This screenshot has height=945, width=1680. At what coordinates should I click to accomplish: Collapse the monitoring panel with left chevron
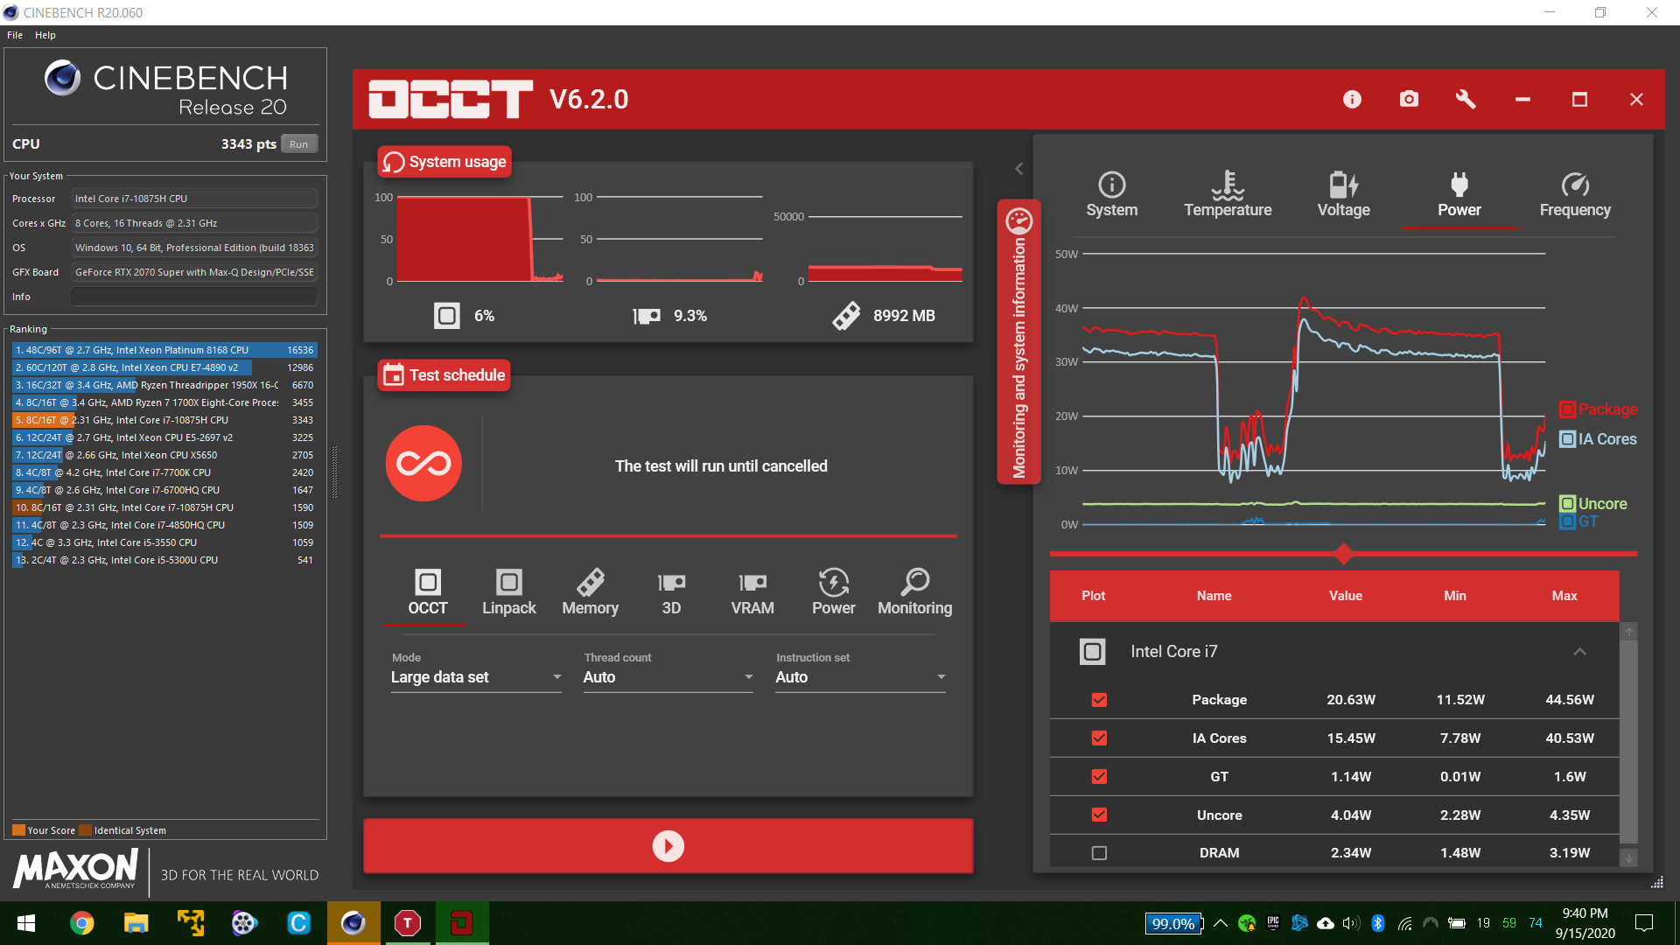tap(1018, 169)
